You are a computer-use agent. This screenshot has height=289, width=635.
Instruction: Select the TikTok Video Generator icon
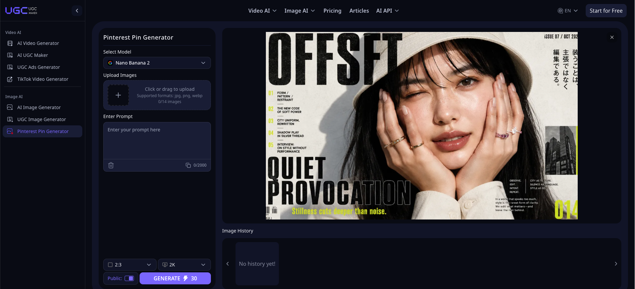(10, 79)
